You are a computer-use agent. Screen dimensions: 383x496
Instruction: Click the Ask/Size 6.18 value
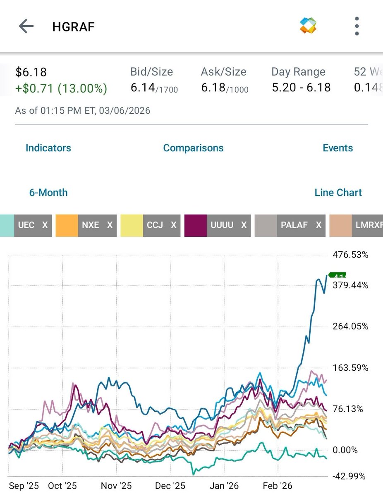(213, 87)
